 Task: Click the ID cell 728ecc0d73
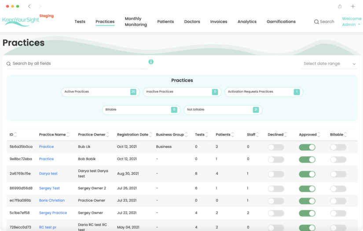[20, 227]
